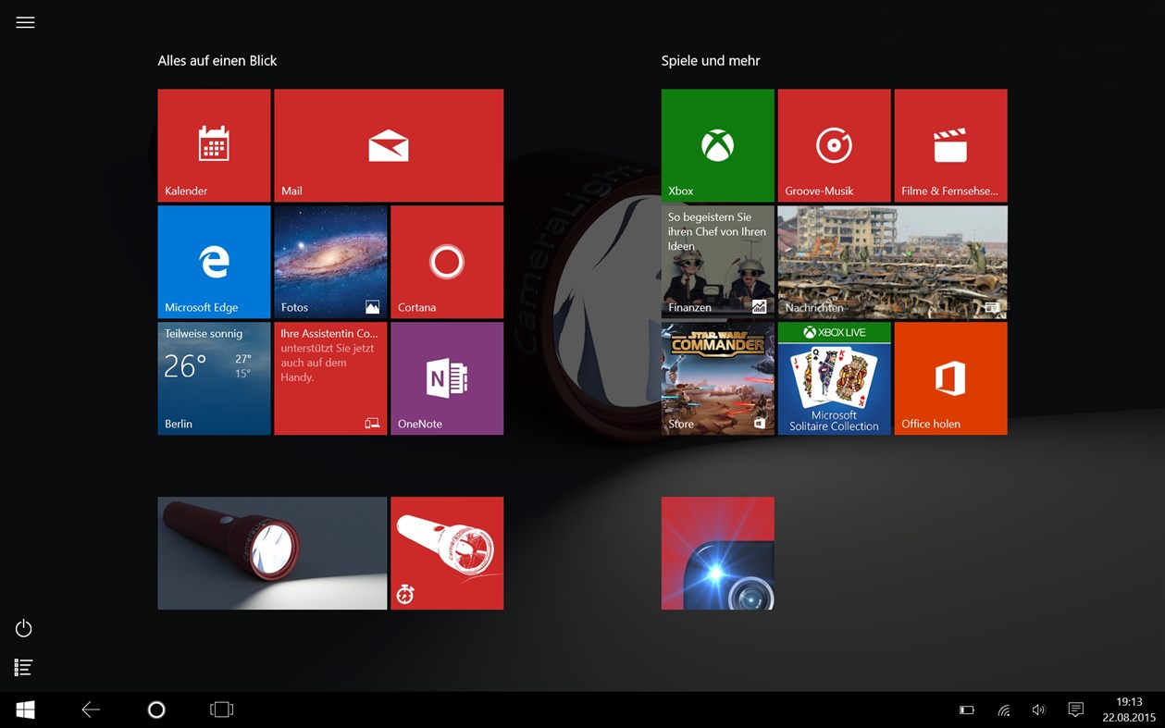This screenshot has height=728, width=1165.
Task: Launch Microsoft Edge from its tile
Action: (214, 261)
